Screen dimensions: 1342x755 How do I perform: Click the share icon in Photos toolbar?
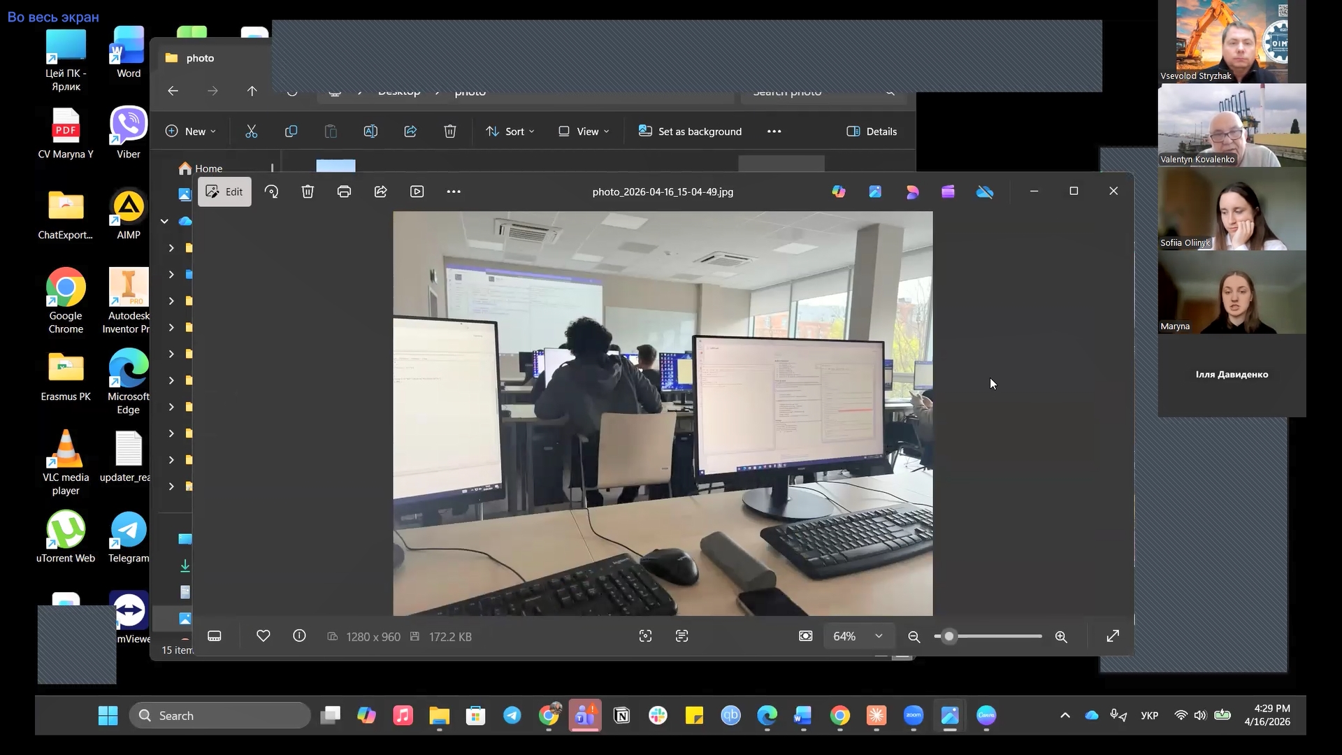(x=380, y=192)
